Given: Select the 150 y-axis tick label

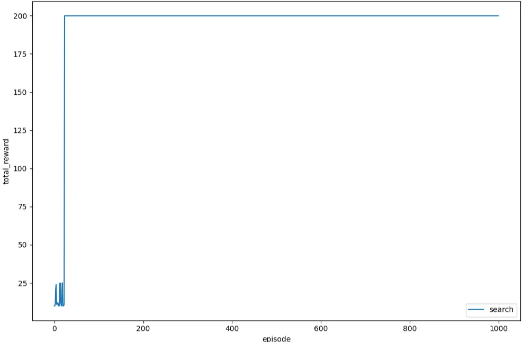Looking at the screenshot, I should tap(22, 92).
